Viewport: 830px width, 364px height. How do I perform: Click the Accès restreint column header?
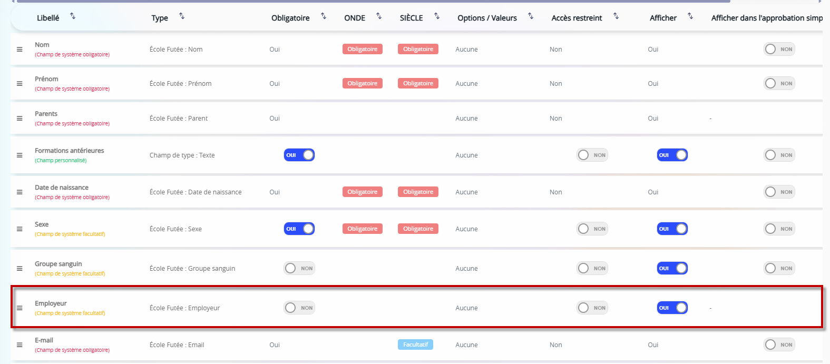click(577, 18)
